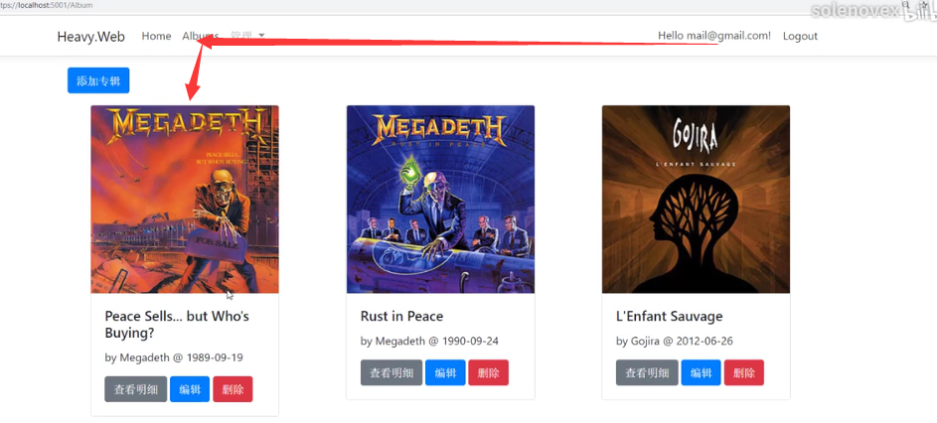The image size is (937, 423).
Task: Open the Hello mail@gmail.com account link
Action: click(x=714, y=36)
